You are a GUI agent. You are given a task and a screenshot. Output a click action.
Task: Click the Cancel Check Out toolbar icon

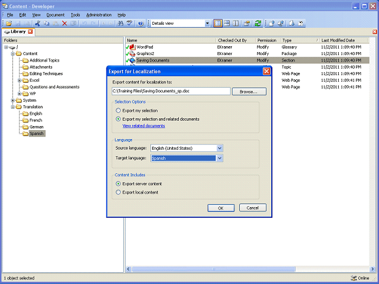(x=301, y=24)
